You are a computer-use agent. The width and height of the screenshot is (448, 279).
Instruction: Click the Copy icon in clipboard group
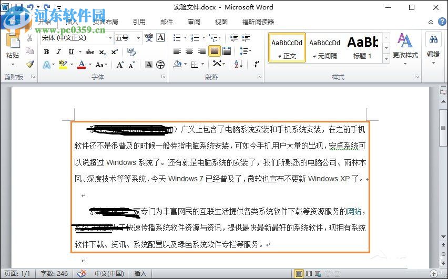coord(30,51)
